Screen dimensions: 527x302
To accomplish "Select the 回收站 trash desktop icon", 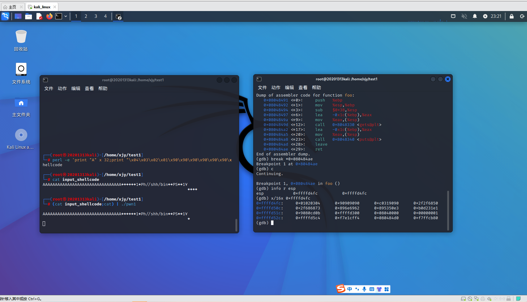I will (21, 40).
